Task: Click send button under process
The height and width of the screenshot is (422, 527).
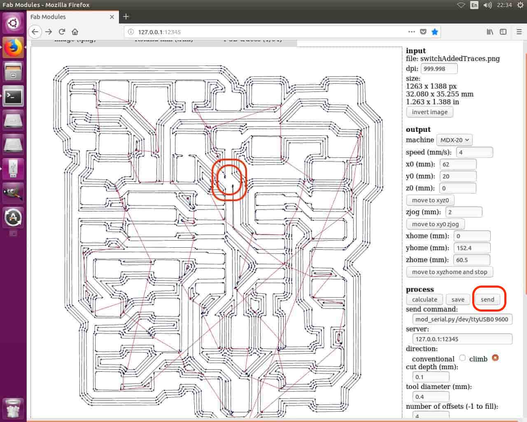Action: (487, 300)
